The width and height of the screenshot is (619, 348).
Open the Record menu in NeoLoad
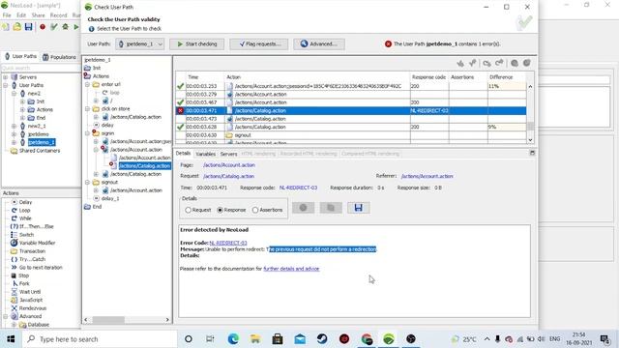click(58, 15)
